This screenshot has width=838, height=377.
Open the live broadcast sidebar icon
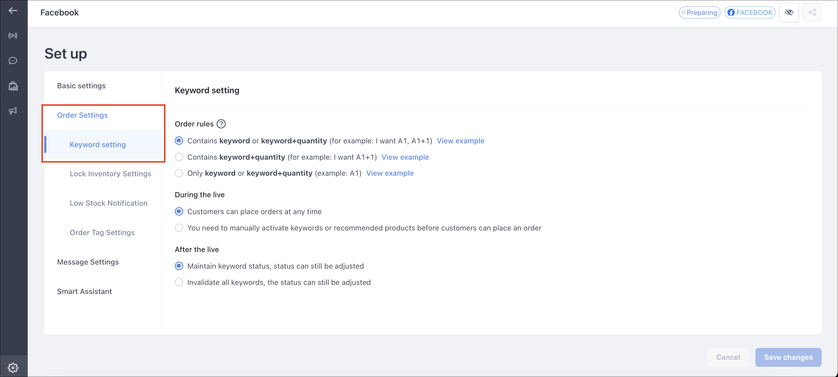[13, 36]
